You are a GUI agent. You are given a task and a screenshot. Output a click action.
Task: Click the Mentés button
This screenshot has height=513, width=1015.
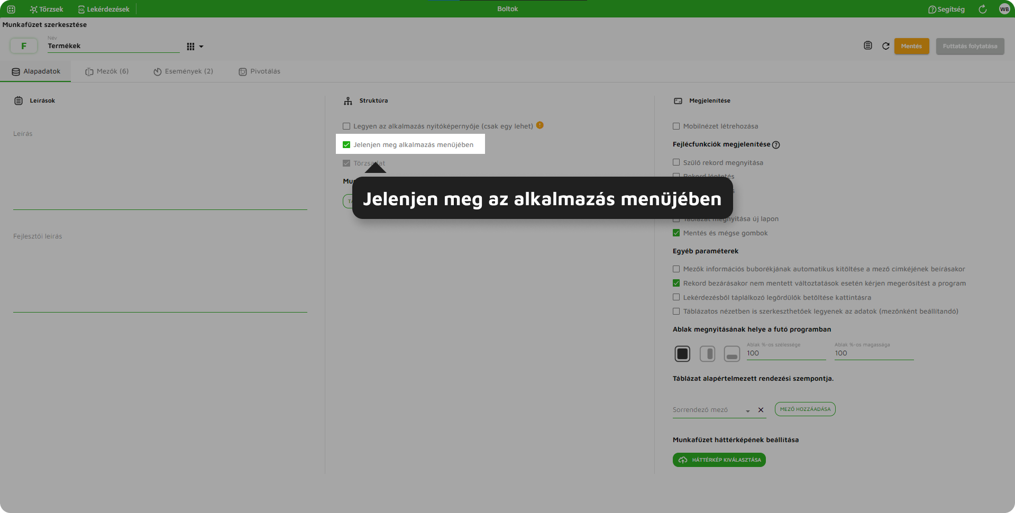911,46
